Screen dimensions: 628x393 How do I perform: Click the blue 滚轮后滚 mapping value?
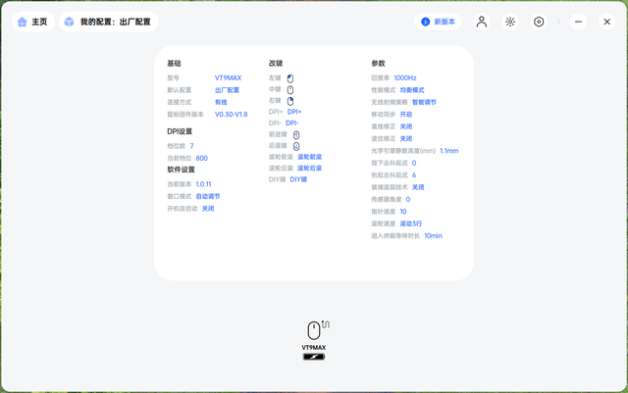[x=310, y=169]
